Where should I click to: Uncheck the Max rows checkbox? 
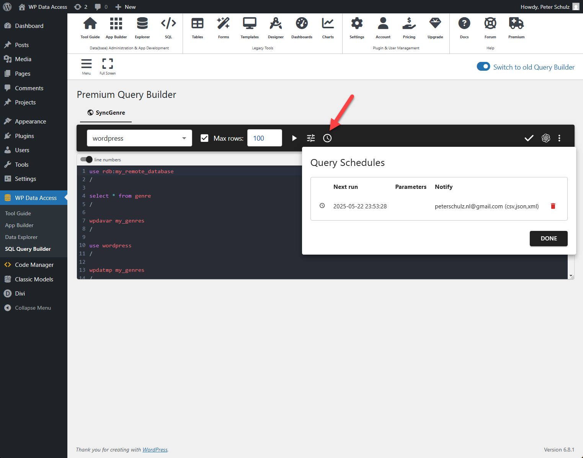point(204,138)
